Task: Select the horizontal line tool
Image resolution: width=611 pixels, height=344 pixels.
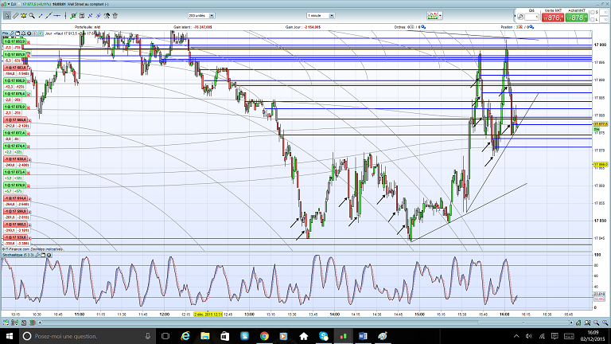Action: pyautogui.click(x=57, y=16)
